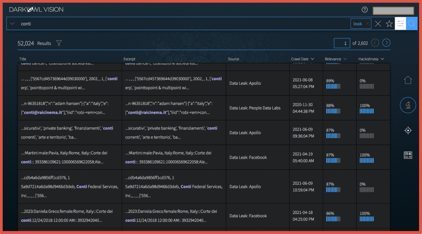Image resolution: width=422 pixels, height=234 pixels.
Task: Expand the search bar chevron
Action: [12, 24]
